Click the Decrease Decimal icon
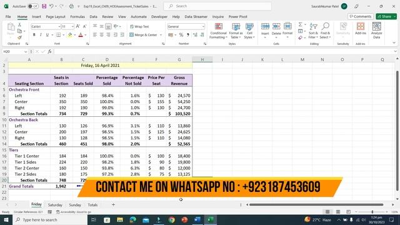Screen dimensions: 400x225 pyautogui.click(x=202, y=35)
